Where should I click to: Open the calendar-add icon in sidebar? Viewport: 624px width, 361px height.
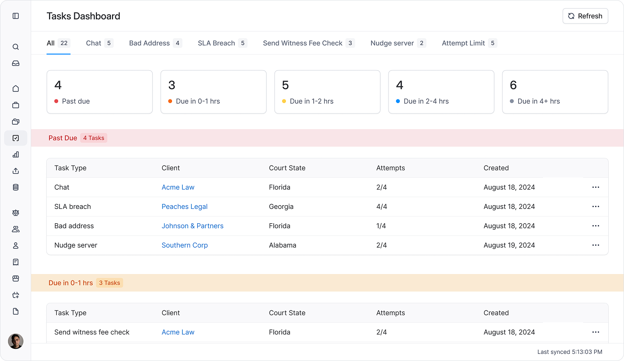(x=16, y=295)
